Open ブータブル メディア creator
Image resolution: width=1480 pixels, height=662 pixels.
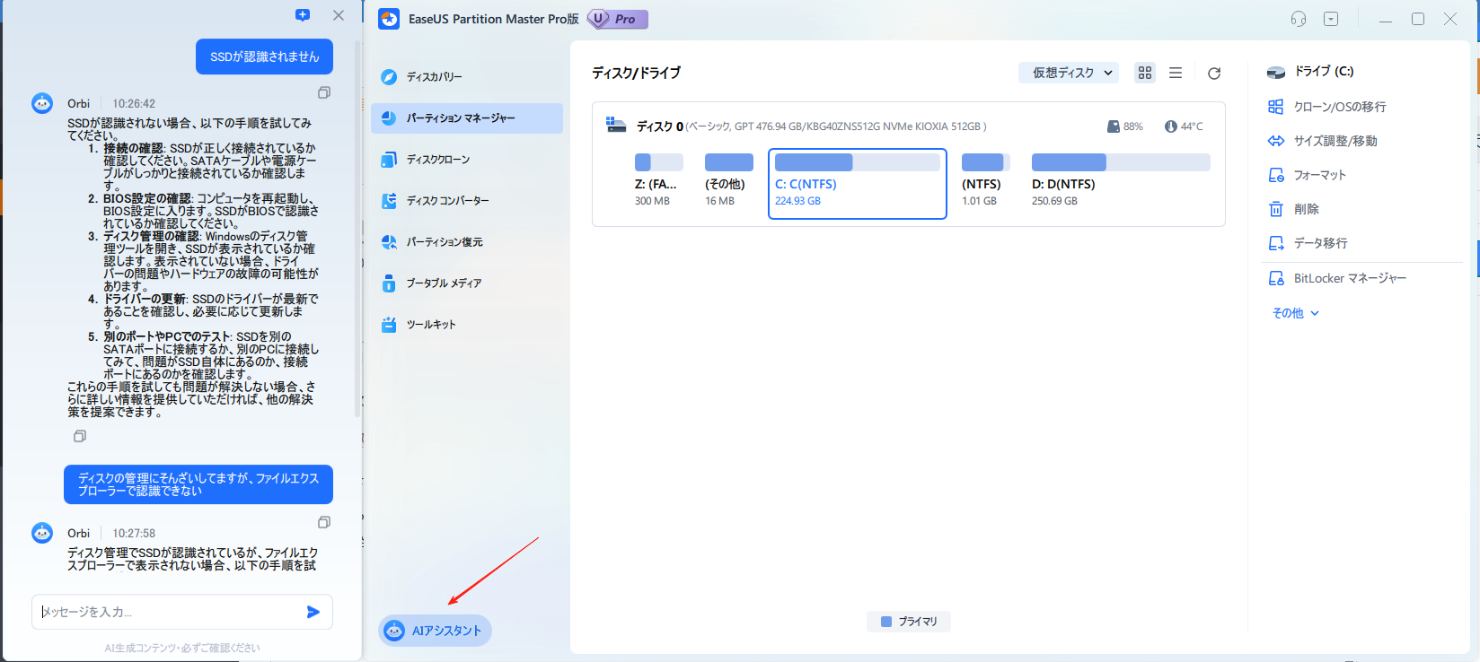[x=443, y=283]
